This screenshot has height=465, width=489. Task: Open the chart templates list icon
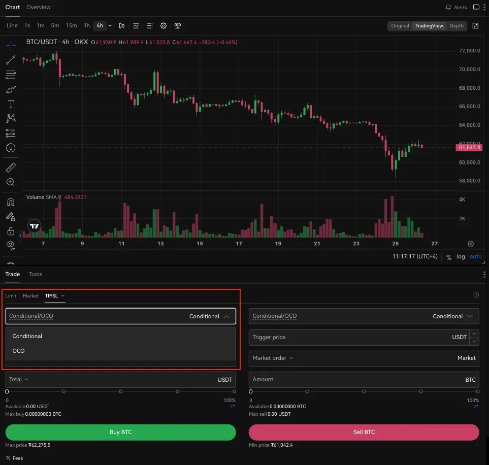pyautogui.click(x=150, y=25)
